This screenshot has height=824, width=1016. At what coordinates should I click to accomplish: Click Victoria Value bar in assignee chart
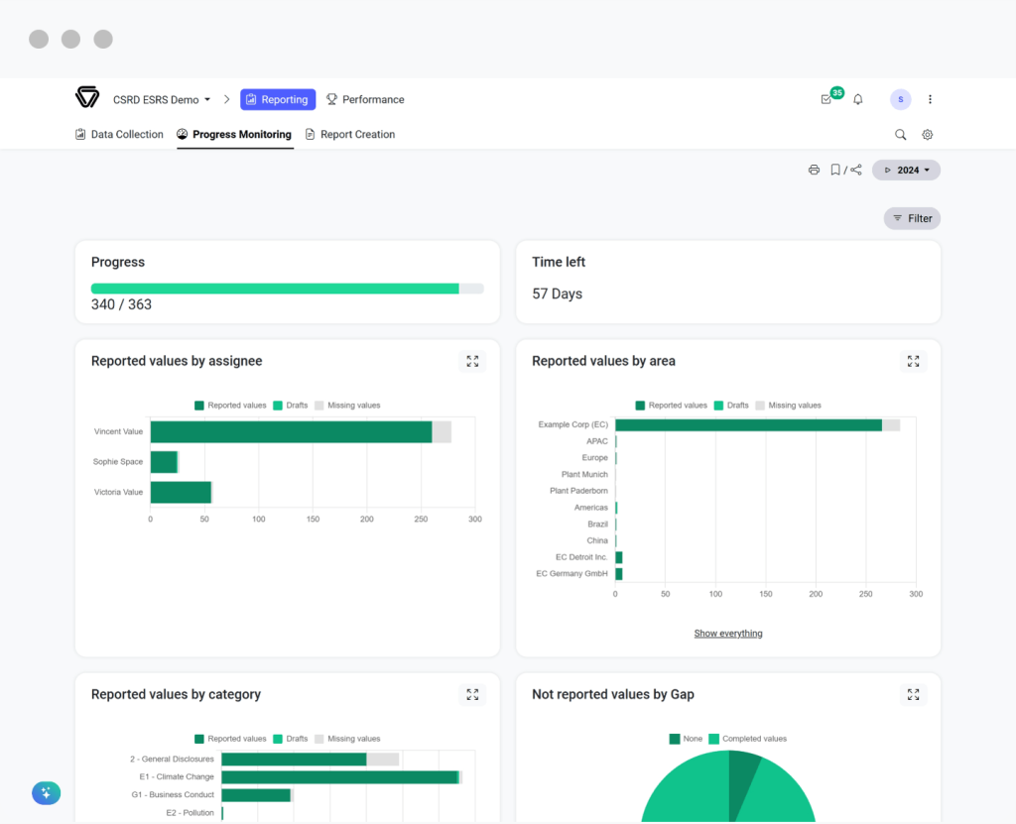point(181,493)
